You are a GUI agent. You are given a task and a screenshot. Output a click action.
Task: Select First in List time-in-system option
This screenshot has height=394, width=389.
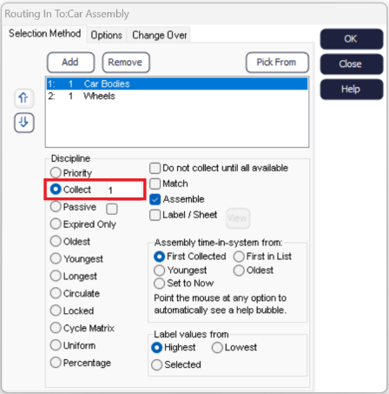pyautogui.click(x=239, y=257)
